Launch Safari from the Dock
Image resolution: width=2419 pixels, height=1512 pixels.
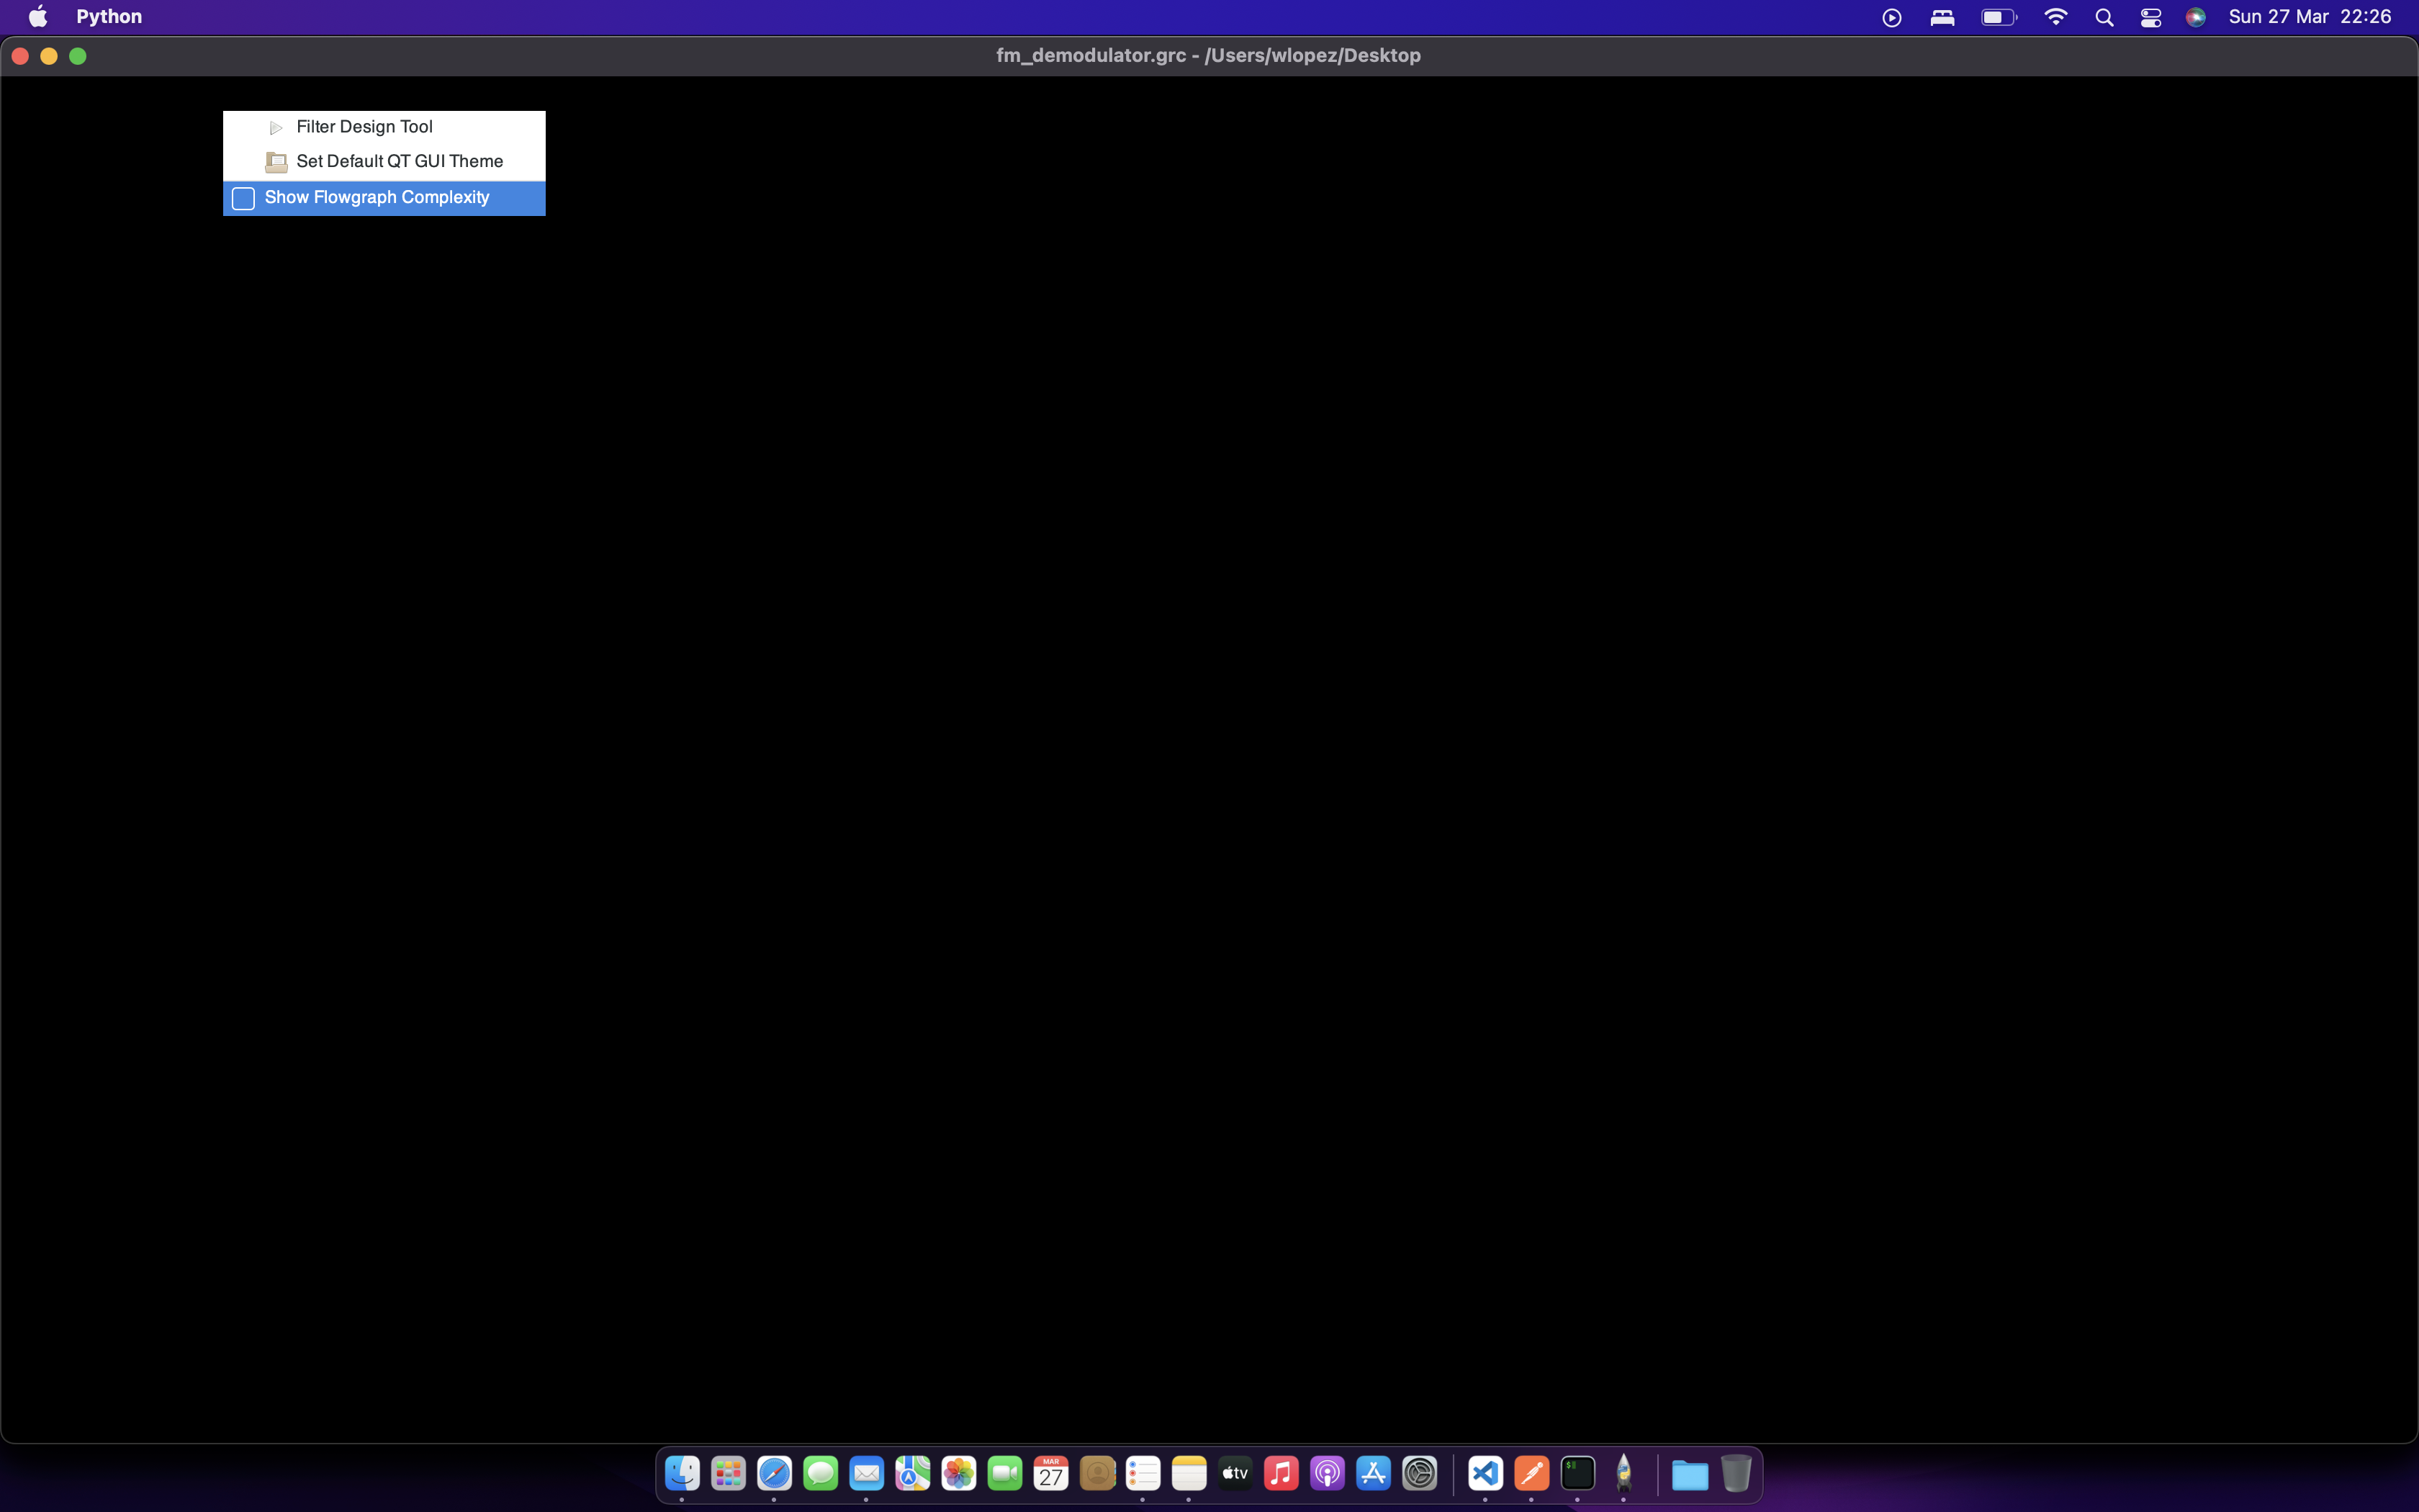point(774,1472)
